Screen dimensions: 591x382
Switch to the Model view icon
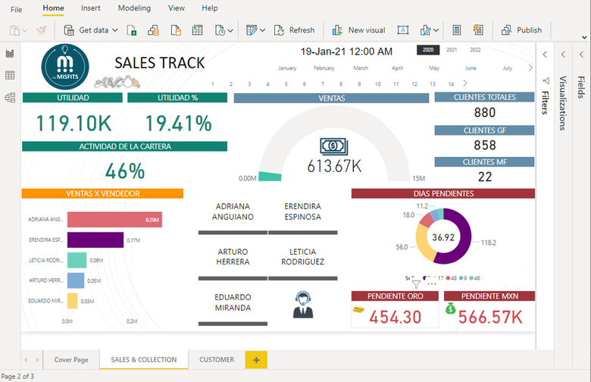tap(10, 98)
